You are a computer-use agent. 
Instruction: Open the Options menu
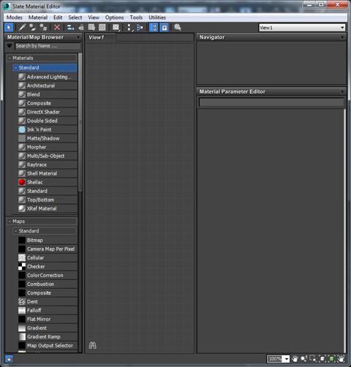tap(114, 18)
